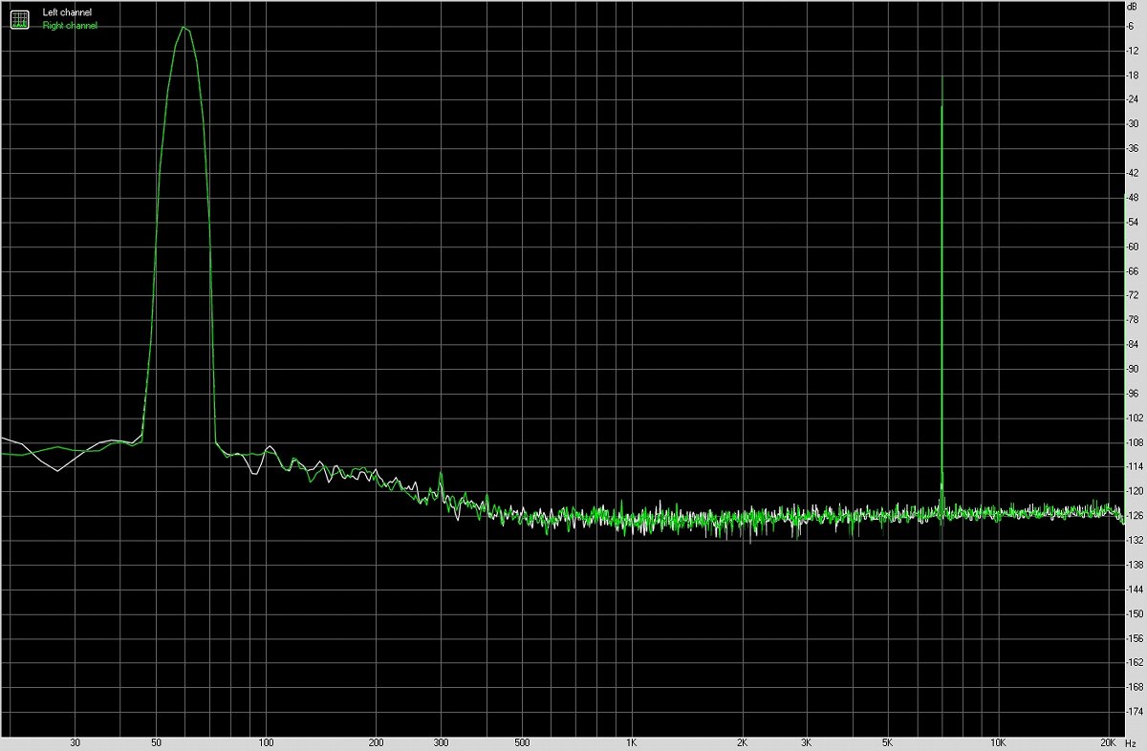The width and height of the screenshot is (1147, 751).
Task: Click the "20K" frequency axis label
Action: pyautogui.click(x=1108, y=742)
